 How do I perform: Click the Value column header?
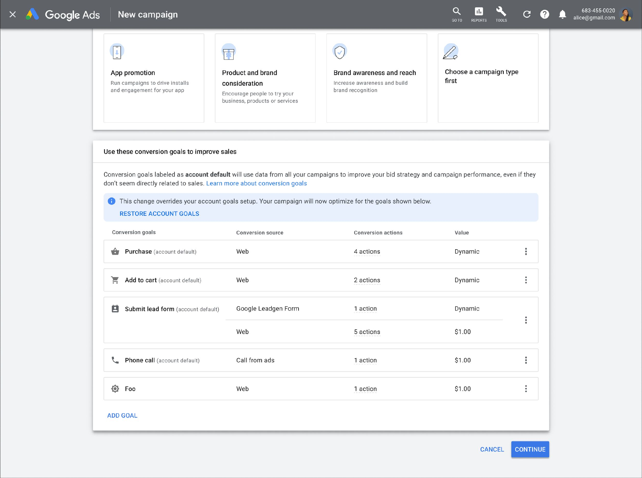point(462,233)
